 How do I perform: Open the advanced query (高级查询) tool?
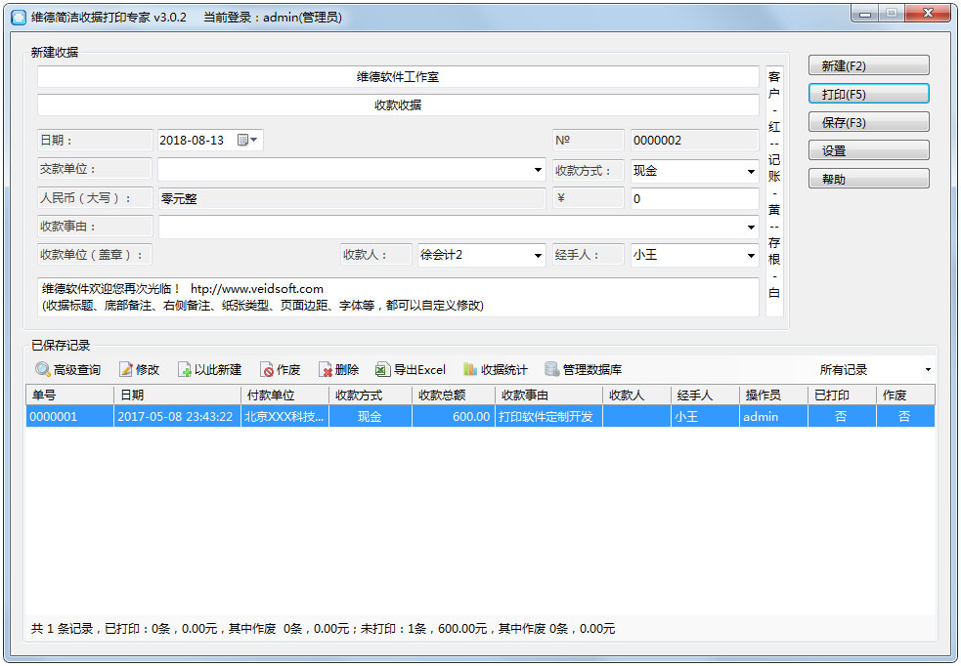67,370
